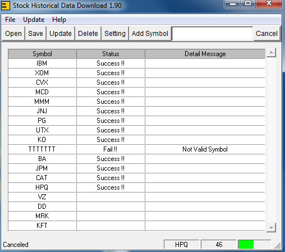285x252 pixels.
Task: Minimize the Stock Historical Data Download window
Action: pyautogui.click(x=233, y=4)
